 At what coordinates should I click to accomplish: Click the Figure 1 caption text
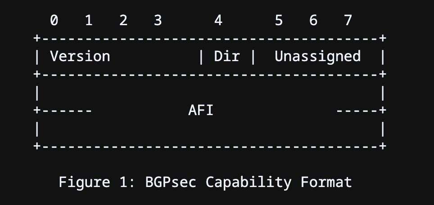click(x=205, y=183)
